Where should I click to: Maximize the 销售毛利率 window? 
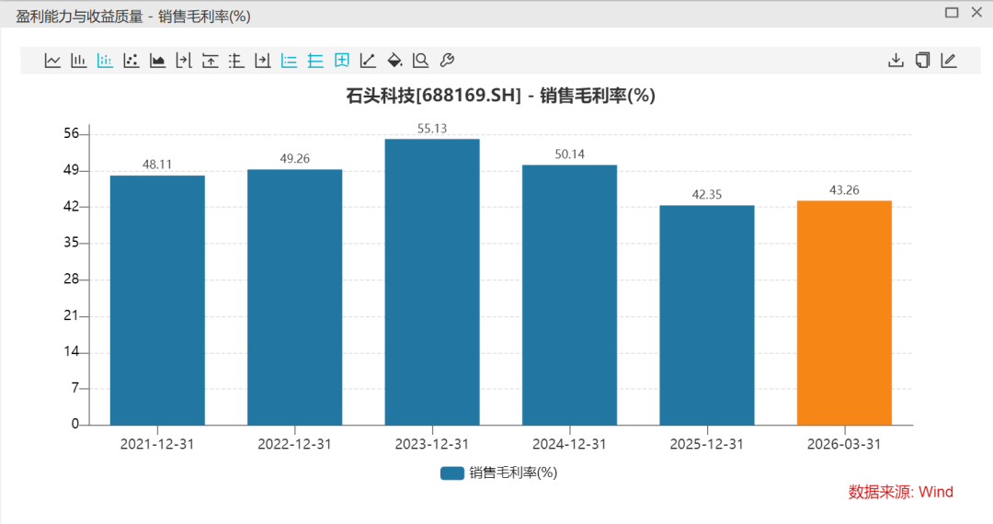click(952, 13)
